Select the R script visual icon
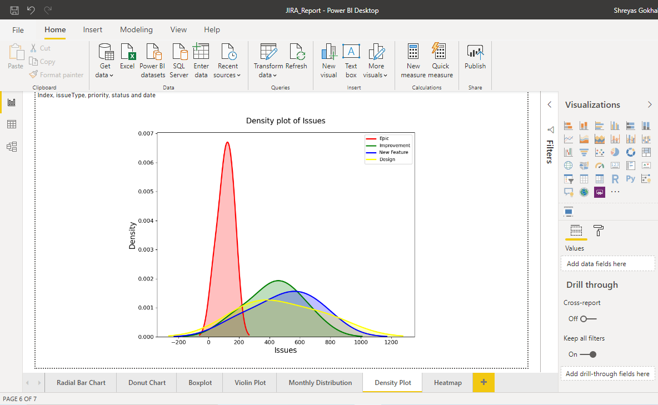This screenshot has width=658, height=405. pyautogui.click(x=615, y=178)
